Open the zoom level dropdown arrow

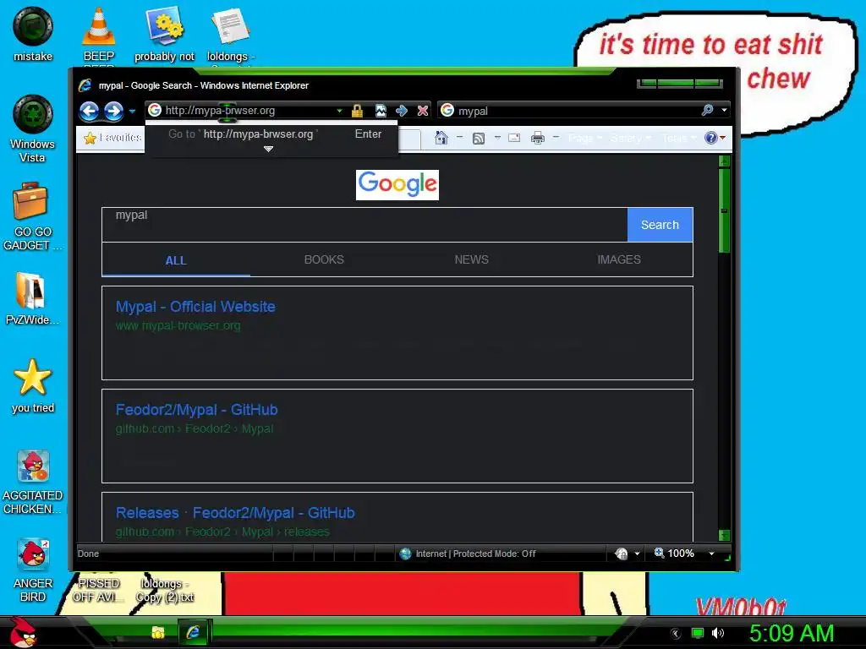coord(711,554)
